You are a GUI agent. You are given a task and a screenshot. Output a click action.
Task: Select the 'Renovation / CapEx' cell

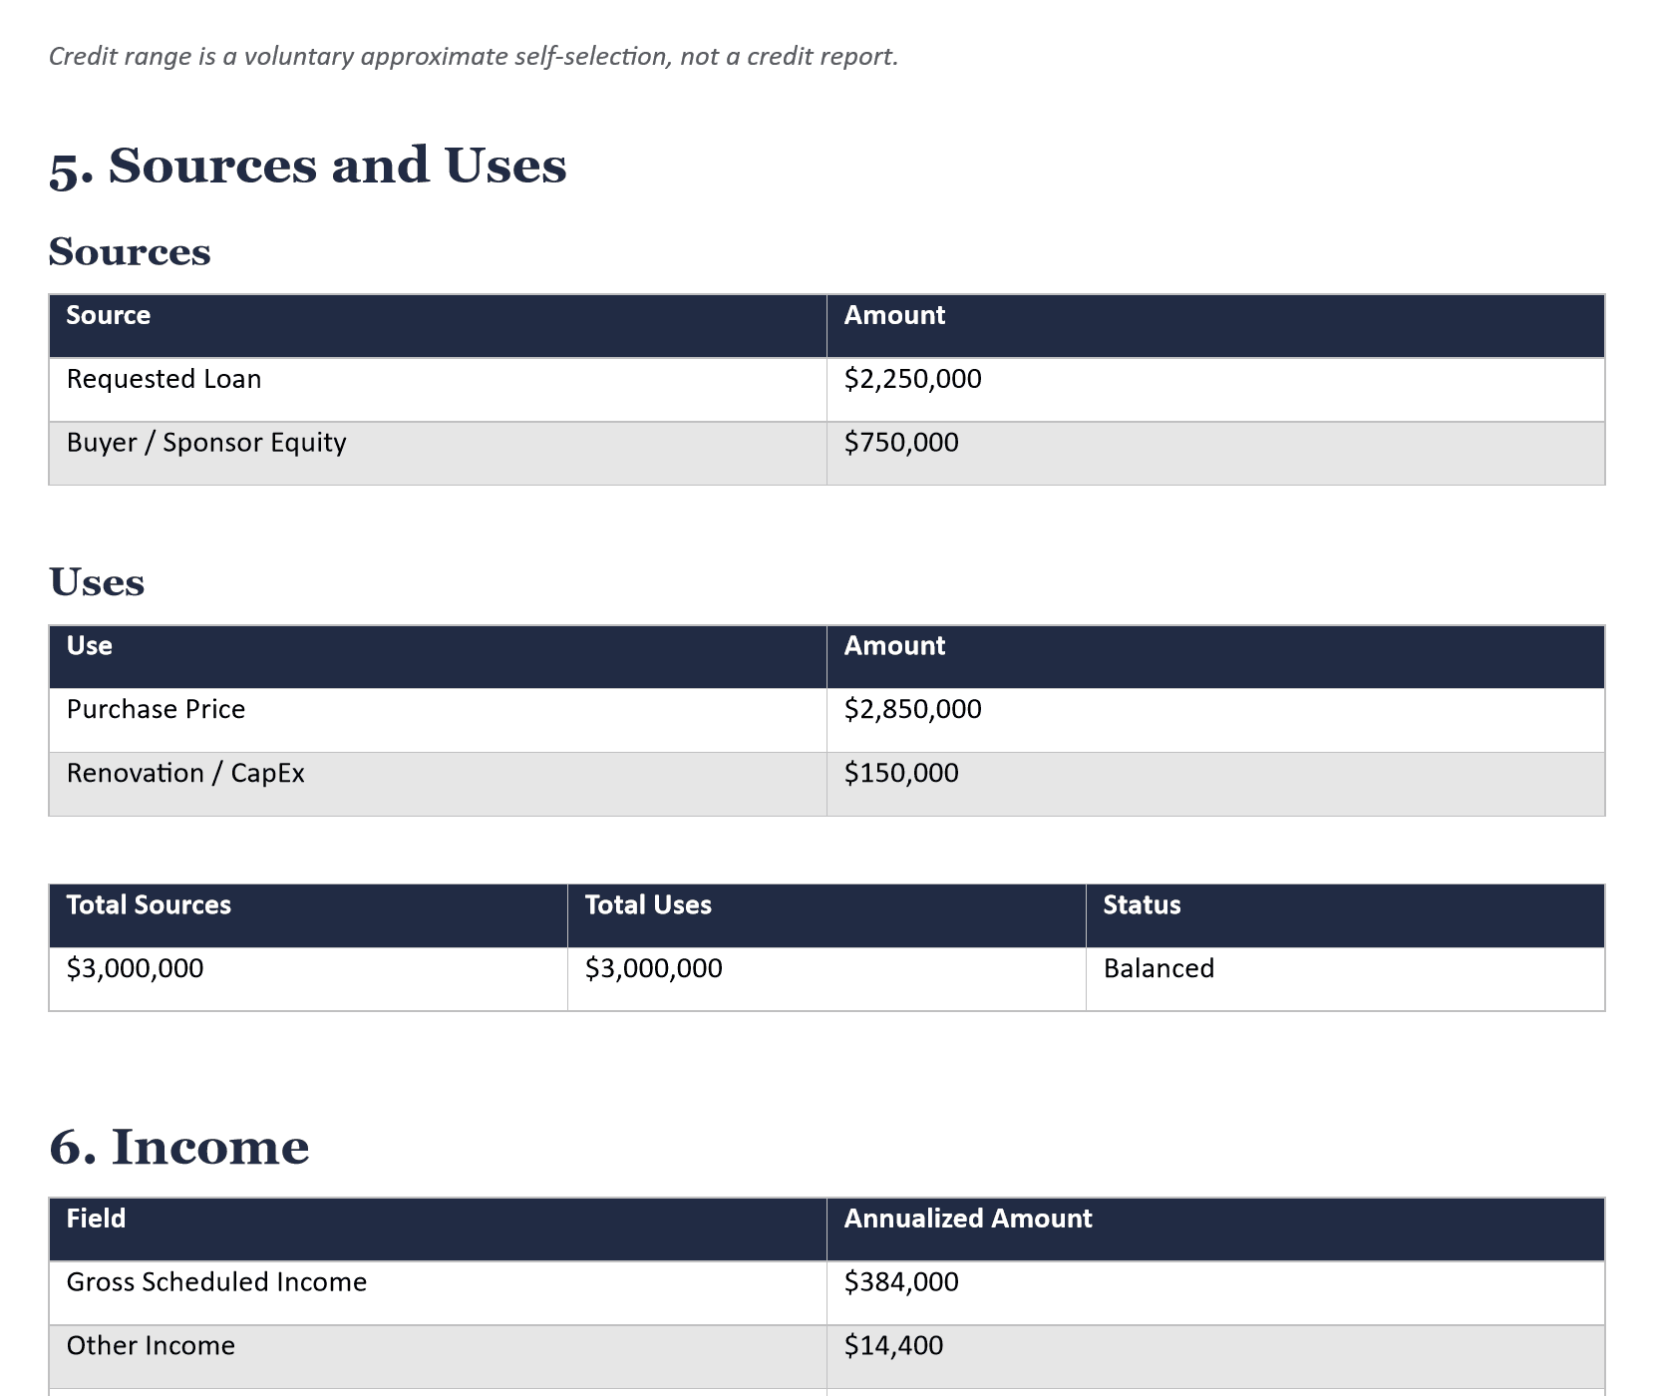pyautogui.click(x=438, y=785)
